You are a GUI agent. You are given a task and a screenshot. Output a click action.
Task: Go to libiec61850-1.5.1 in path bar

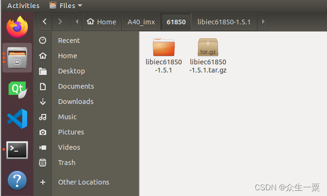click(x=224, y=22)
